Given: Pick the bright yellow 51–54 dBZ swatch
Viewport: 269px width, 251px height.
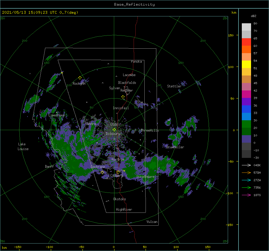Looking at the screenshot, I should pos(246,64).
